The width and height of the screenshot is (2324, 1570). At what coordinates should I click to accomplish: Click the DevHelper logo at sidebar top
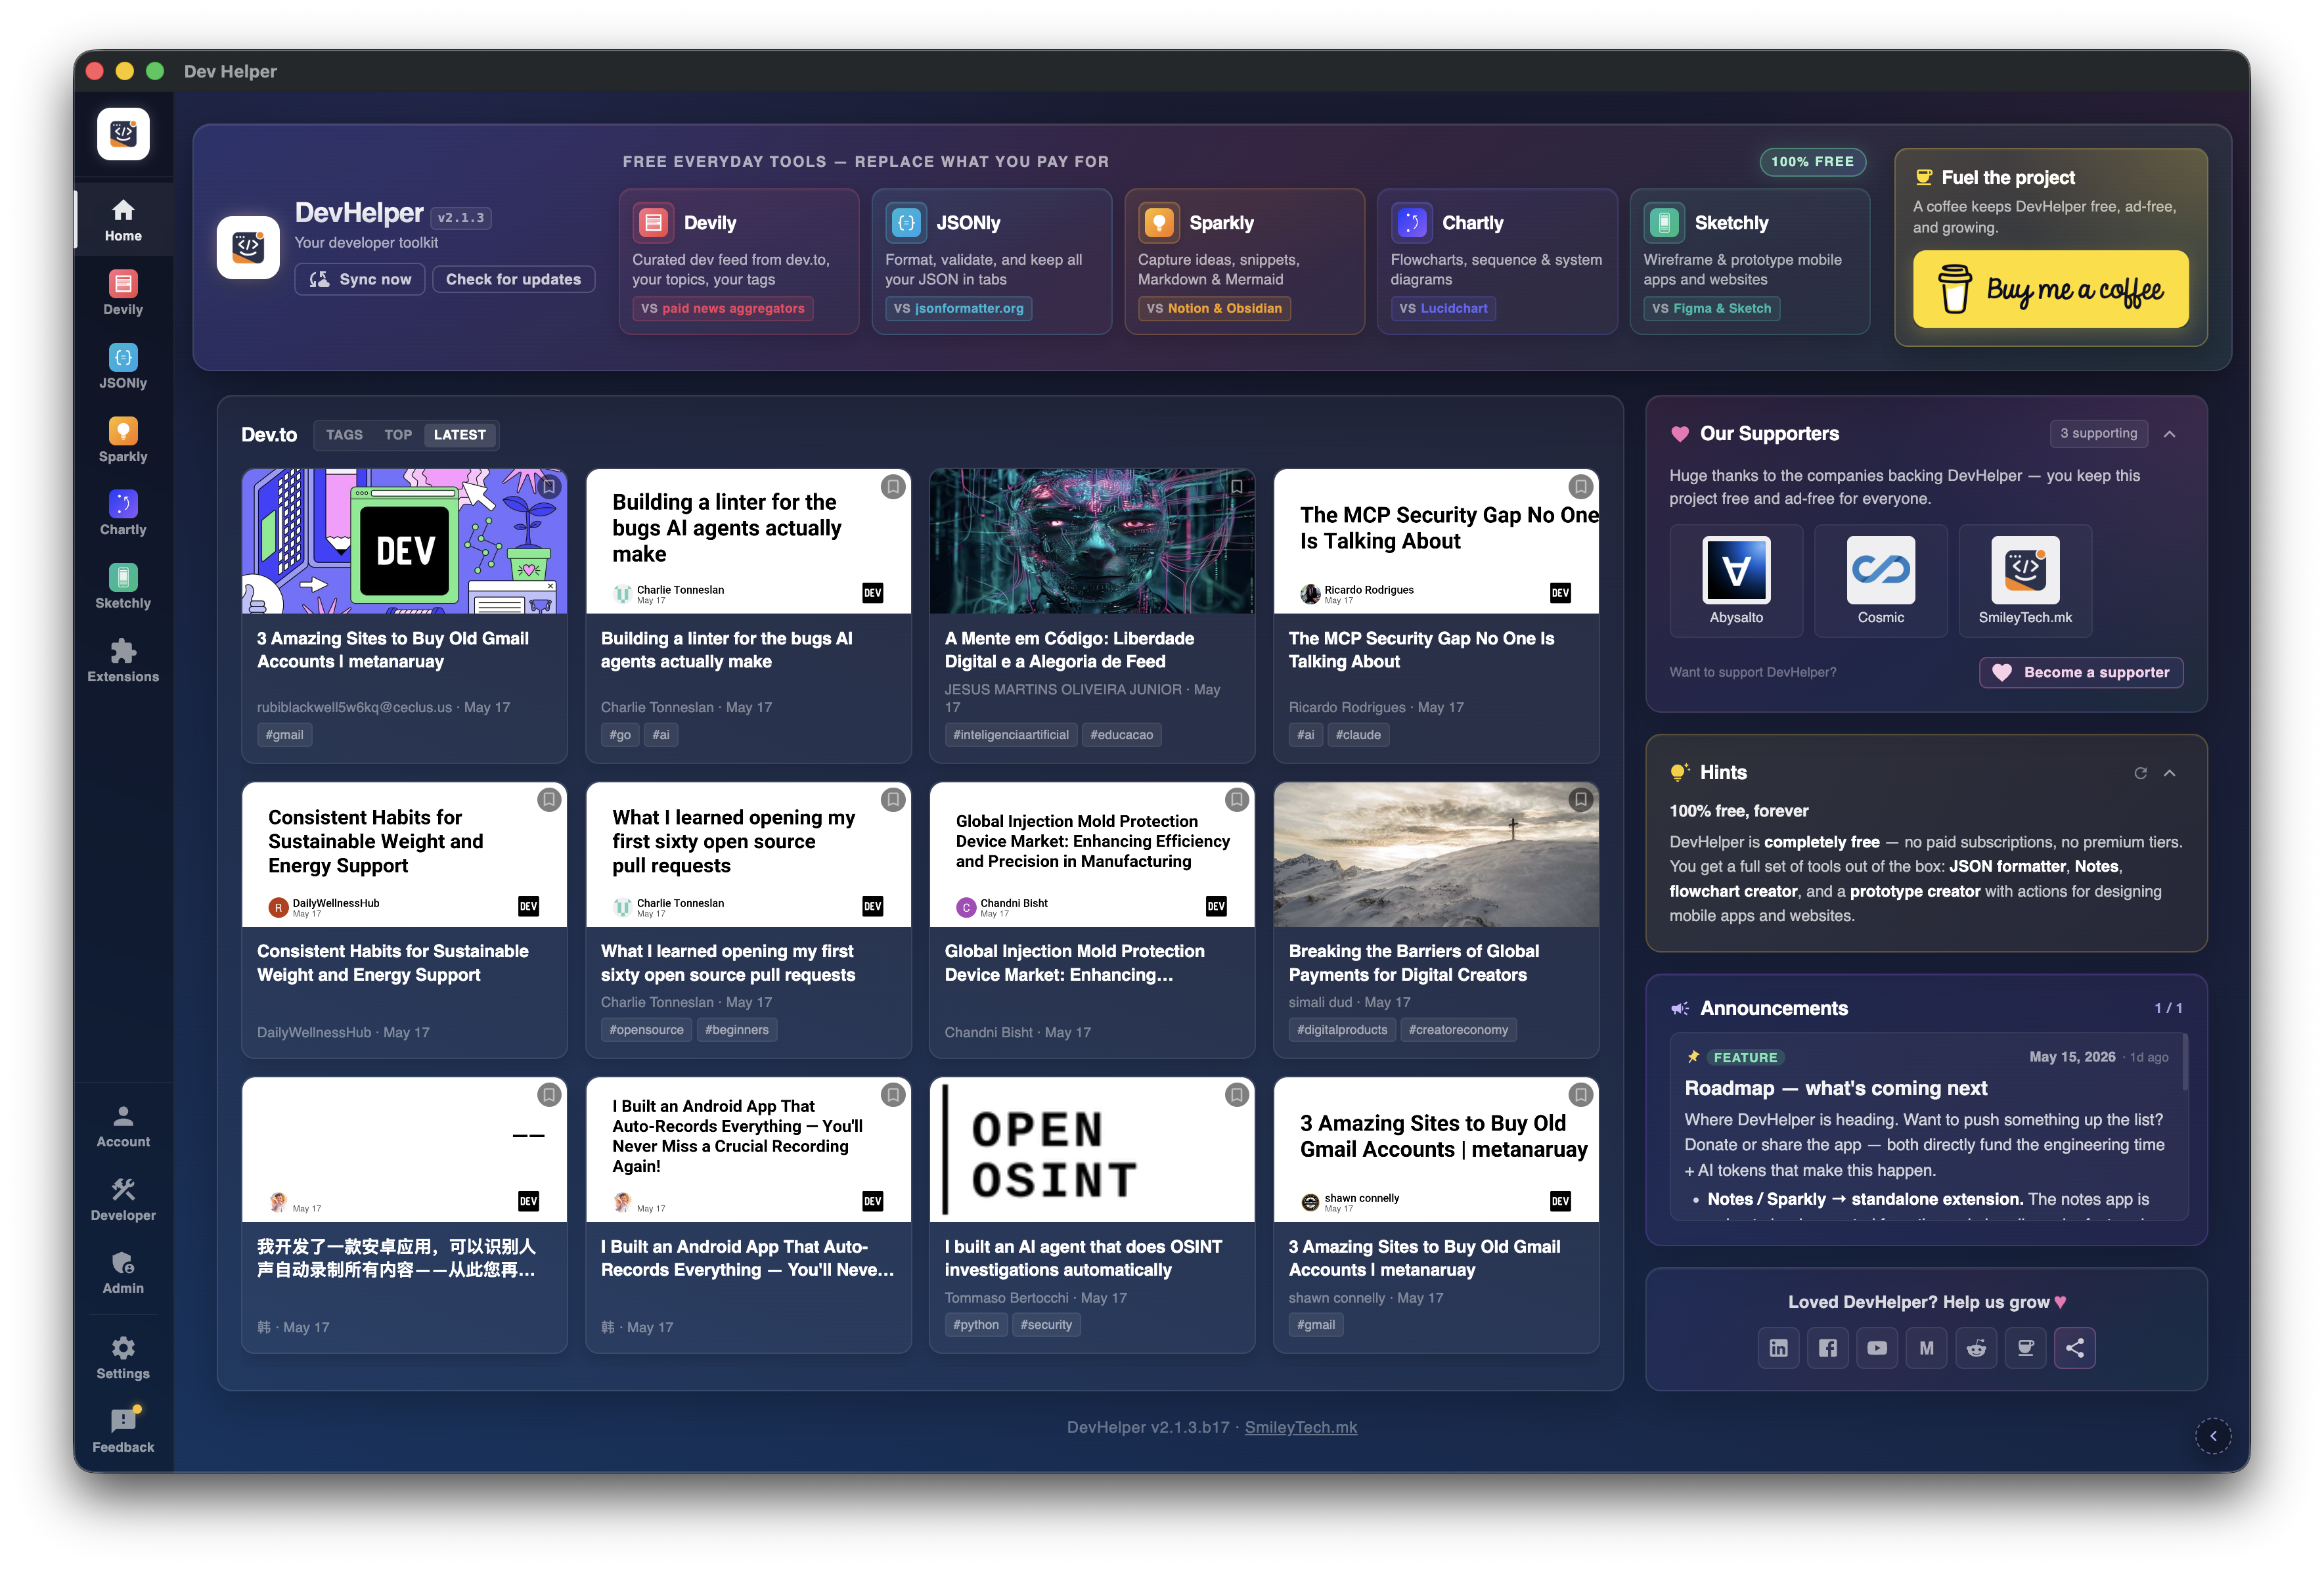point(123,133)
